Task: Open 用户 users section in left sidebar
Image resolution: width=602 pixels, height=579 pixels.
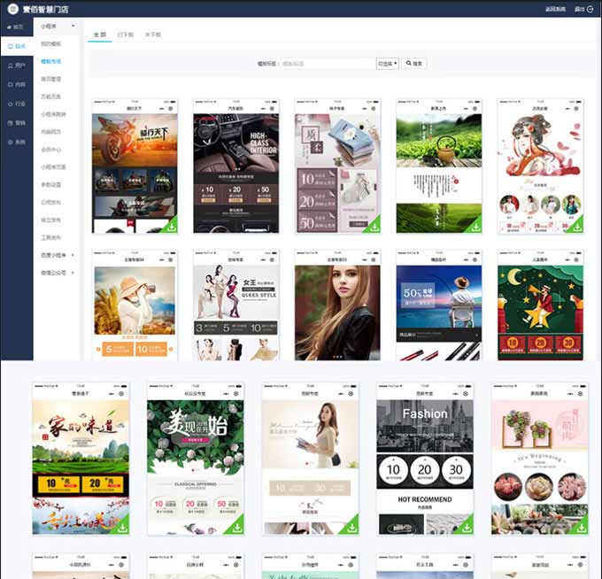Action: 15,66
